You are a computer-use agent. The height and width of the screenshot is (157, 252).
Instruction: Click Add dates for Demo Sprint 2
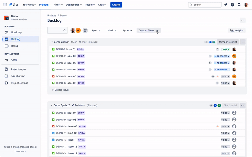(x=78, y=105)
